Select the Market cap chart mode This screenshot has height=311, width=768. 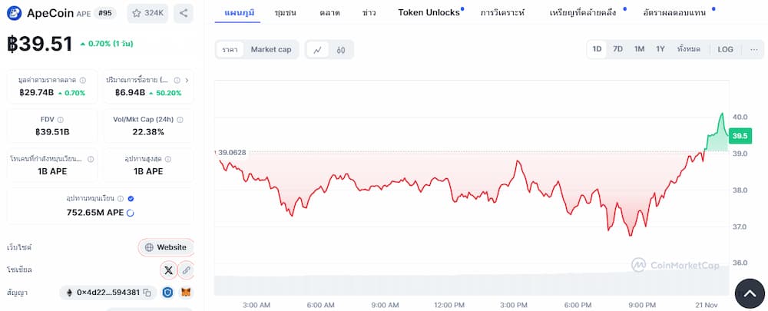(271, 49)
